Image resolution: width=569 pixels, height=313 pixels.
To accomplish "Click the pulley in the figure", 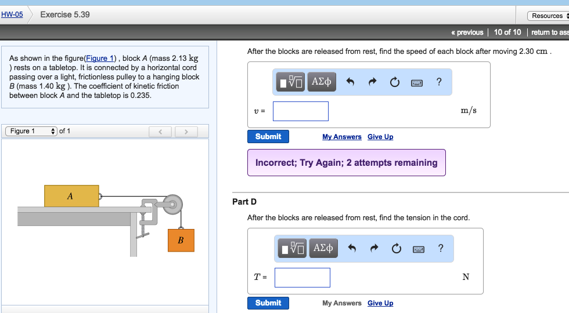I will tap(172, 205).
